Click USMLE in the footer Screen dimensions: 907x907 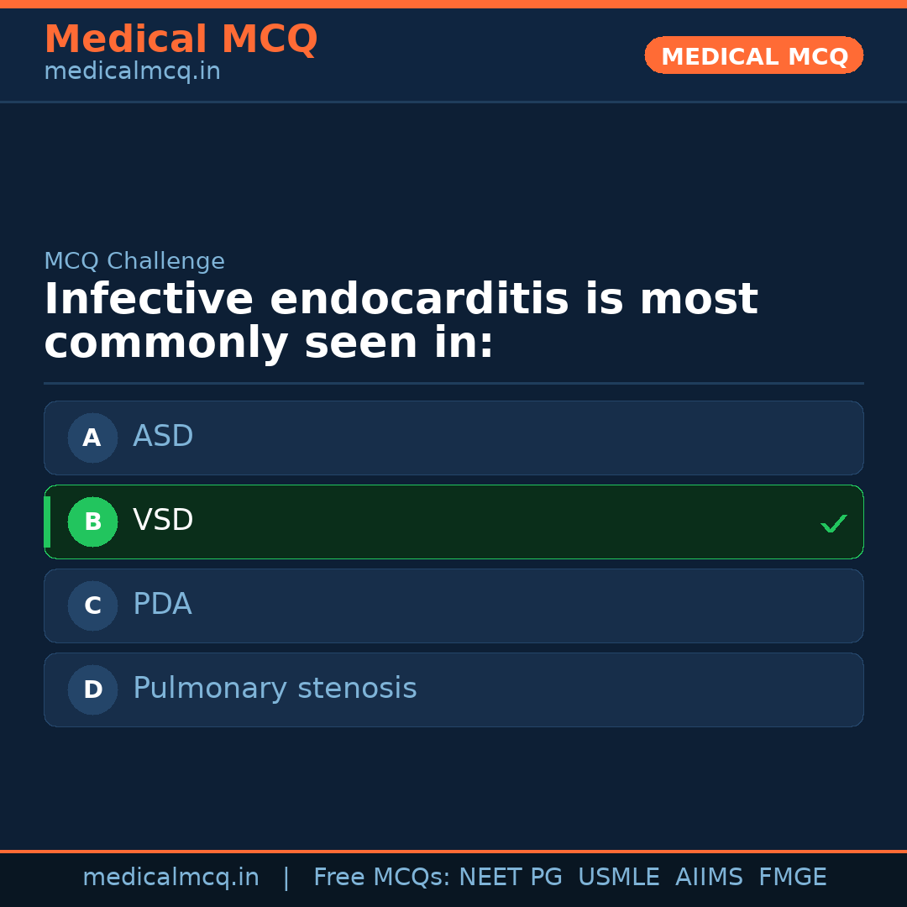(618, 878)
